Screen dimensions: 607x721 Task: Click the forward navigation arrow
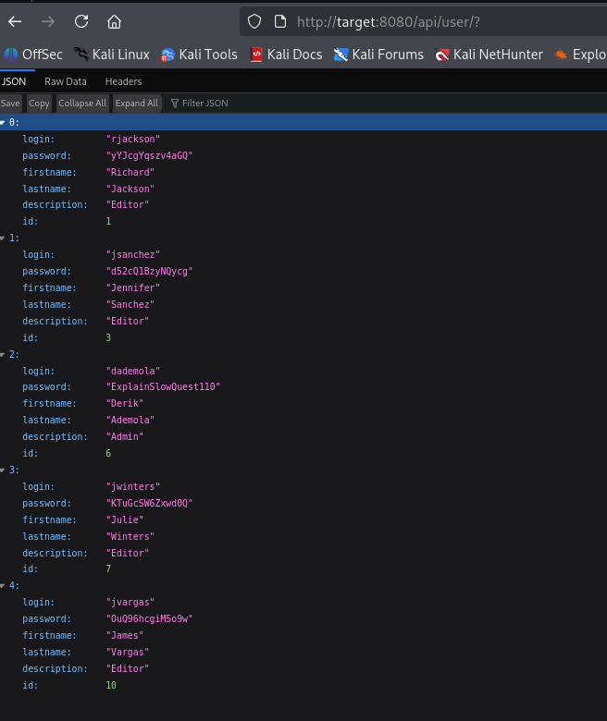tap(48, 21)
